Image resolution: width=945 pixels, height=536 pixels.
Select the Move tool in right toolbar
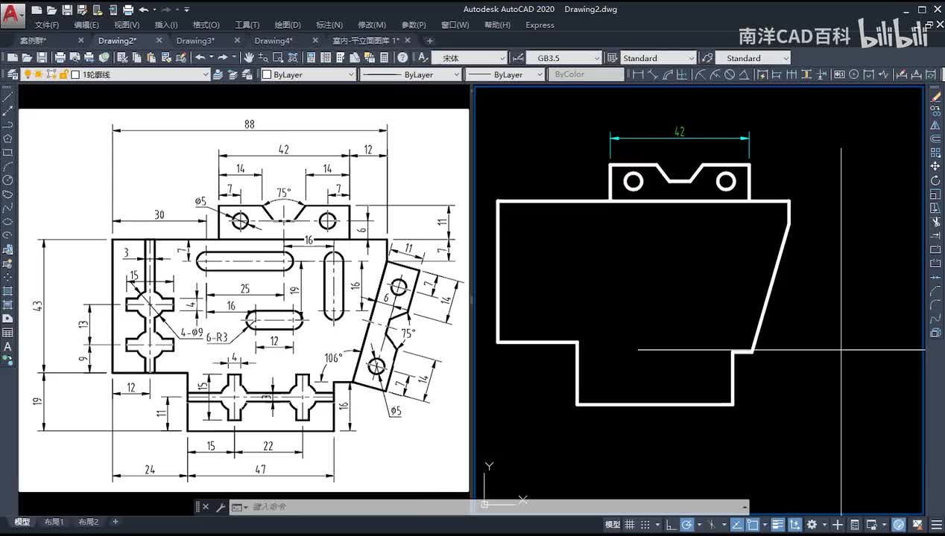click(x=936, y=166)
